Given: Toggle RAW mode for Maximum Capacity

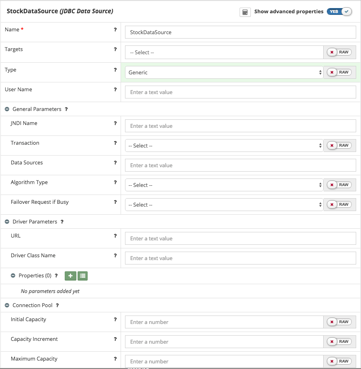Looking at the screenshot, I should (344, 361).
